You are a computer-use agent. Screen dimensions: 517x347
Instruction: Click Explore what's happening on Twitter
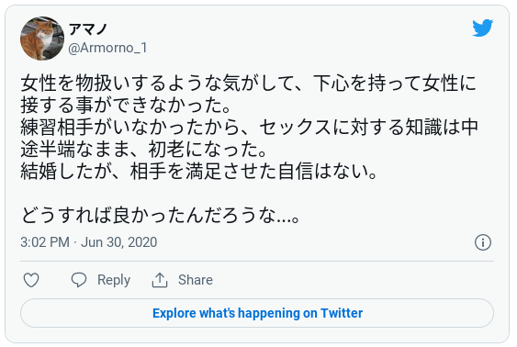[257, 313]
